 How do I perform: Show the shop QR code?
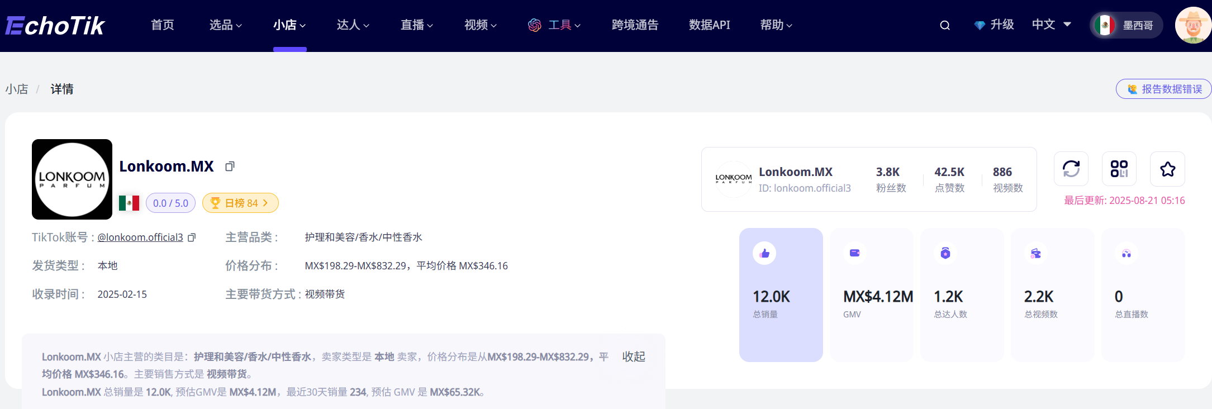click(x=1119, y=169)
